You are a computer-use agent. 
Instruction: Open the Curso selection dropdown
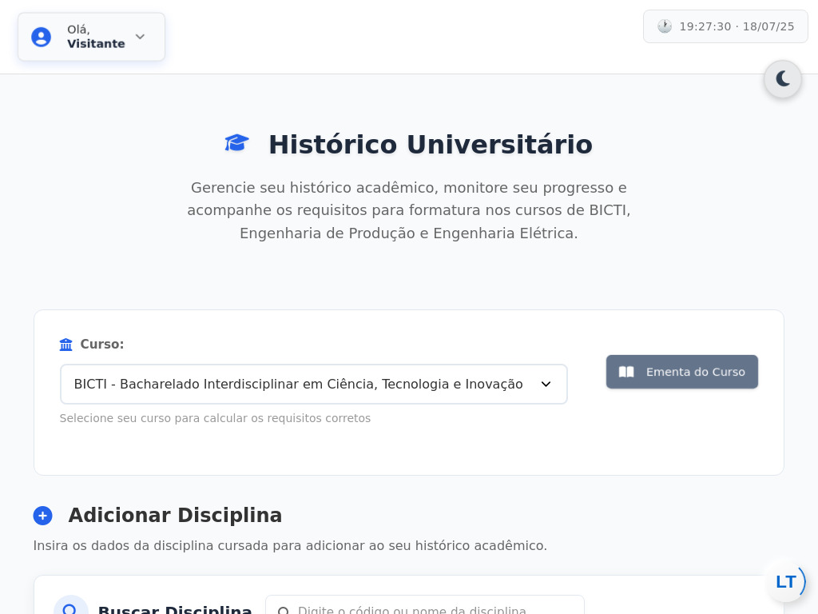click(313, 385)
